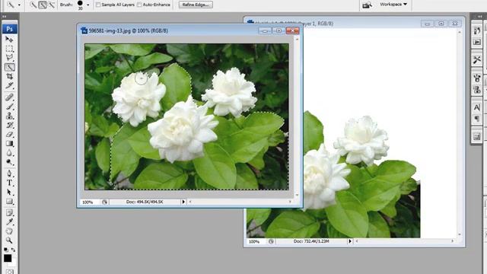Open the tool preset picker dropdown
The width and height of the screenshot is (487, 274).
(x=19, y=5)
